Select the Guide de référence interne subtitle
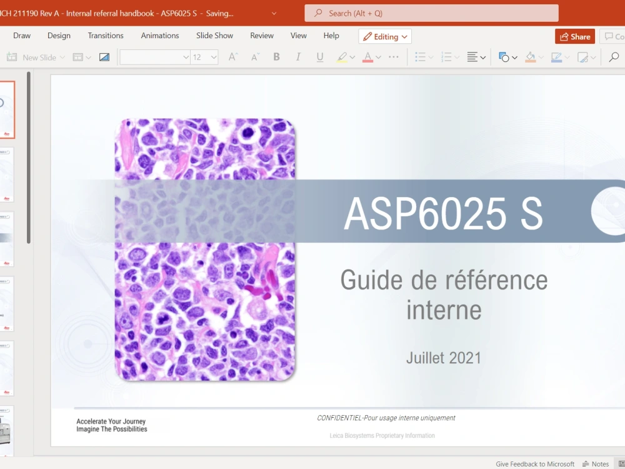The height and width of the screenshot is (469, 625). [x=444, y=295]
